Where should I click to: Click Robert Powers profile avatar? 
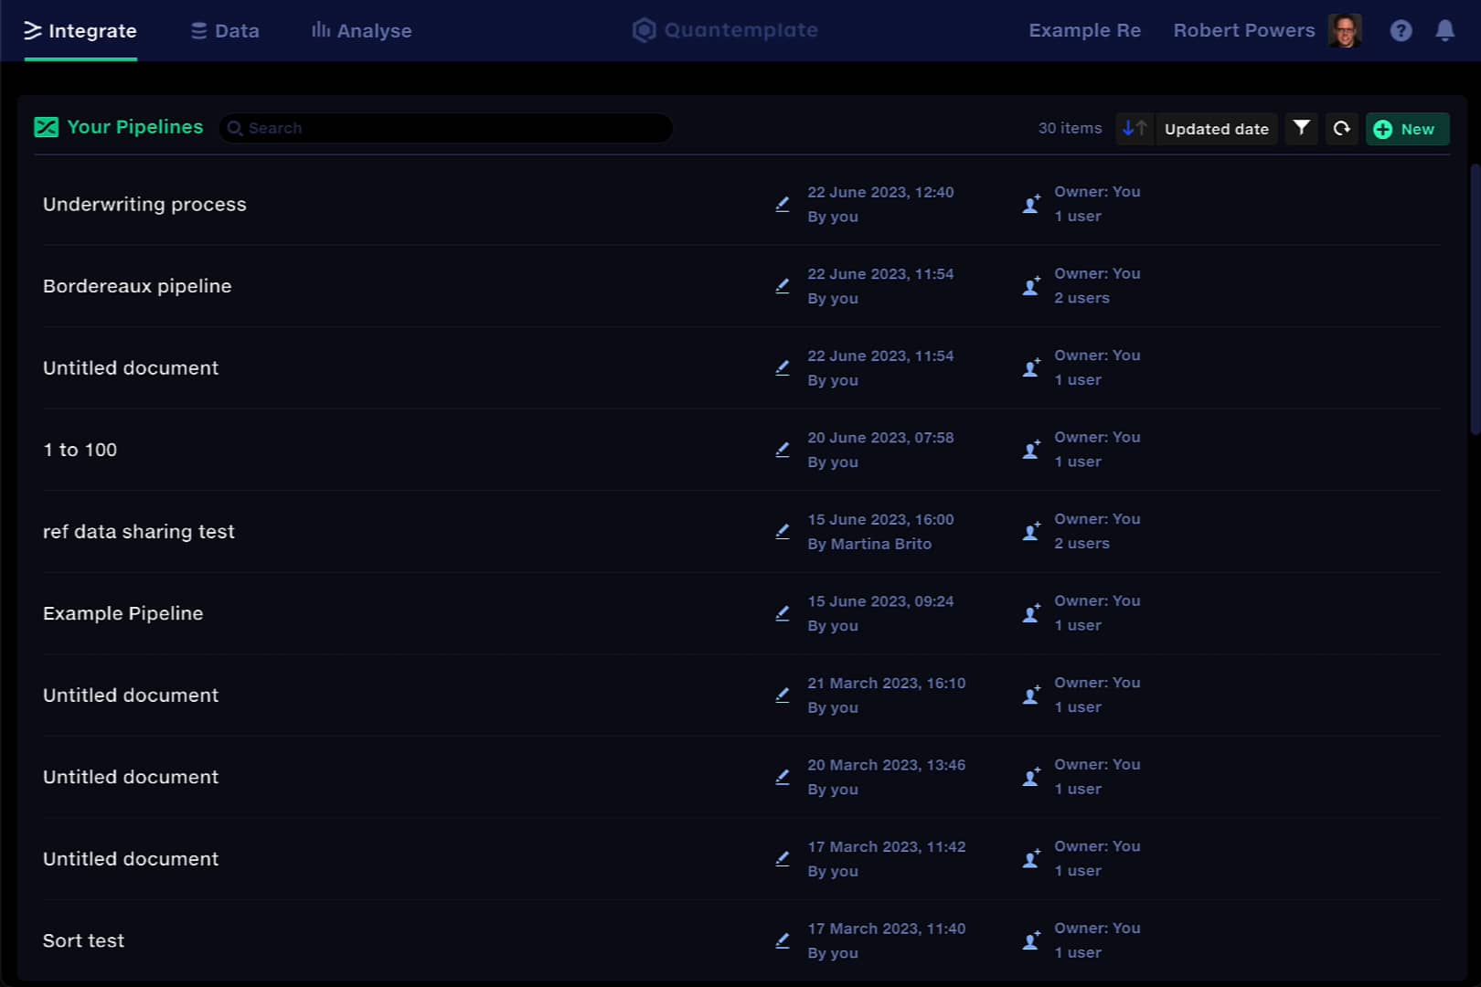click(x=1344, y=30)
